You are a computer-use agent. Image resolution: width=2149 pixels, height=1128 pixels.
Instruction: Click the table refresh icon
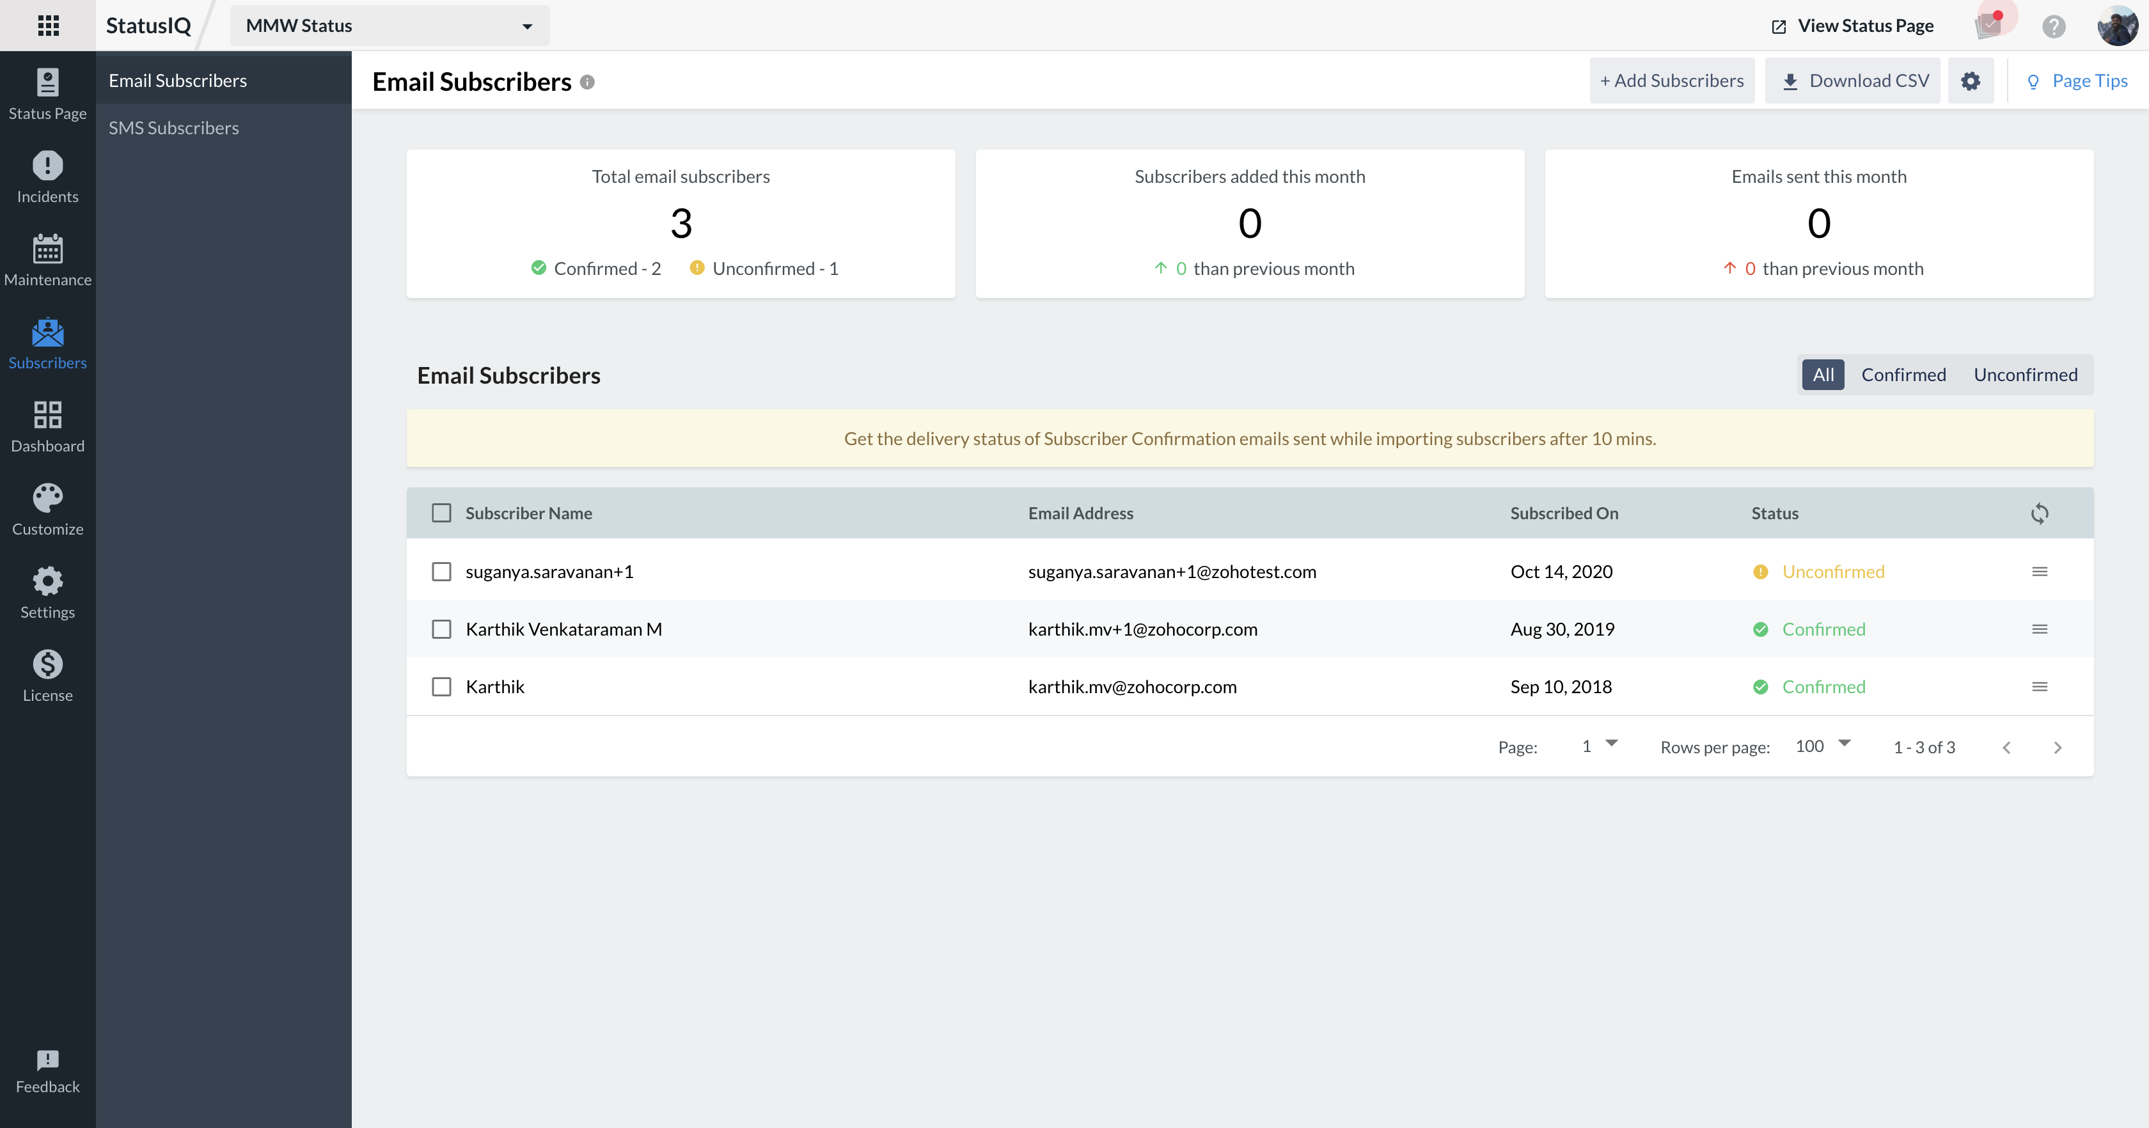(x=2039, y=513)
